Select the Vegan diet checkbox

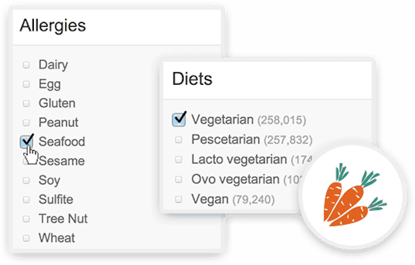179,199
